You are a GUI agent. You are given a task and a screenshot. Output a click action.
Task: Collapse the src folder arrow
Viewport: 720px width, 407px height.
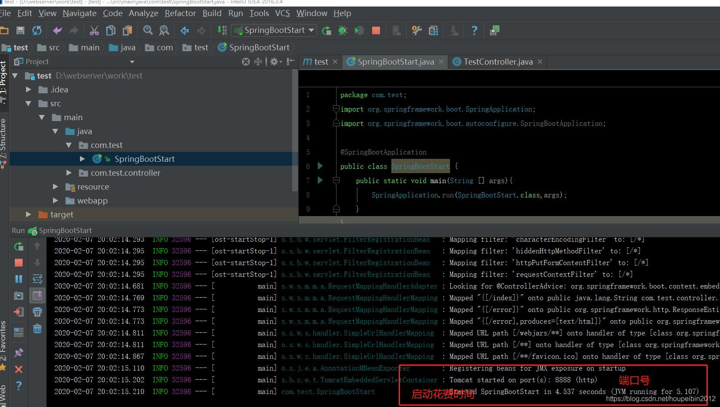[28, 104]
